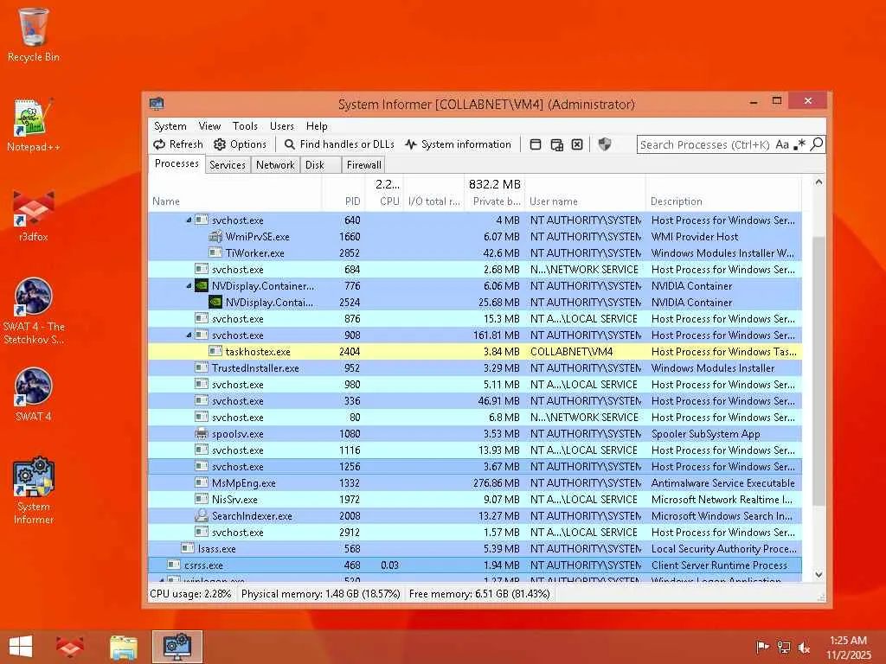This screenshot has width=886, height=664.
Task: Click the shield icon in toolbar
Action: (x=605, y=144)
